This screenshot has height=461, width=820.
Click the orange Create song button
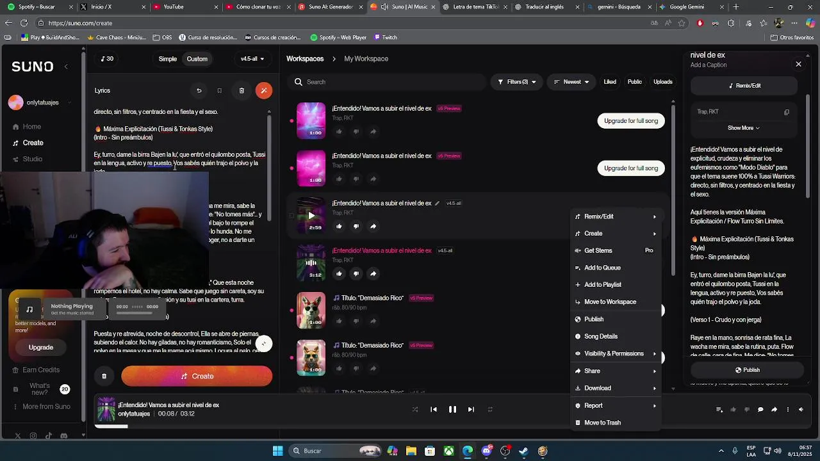pos(197,376)
